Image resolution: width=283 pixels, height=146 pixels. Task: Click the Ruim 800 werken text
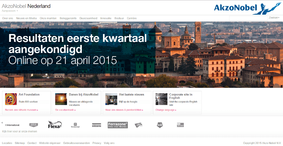[28, 102]
